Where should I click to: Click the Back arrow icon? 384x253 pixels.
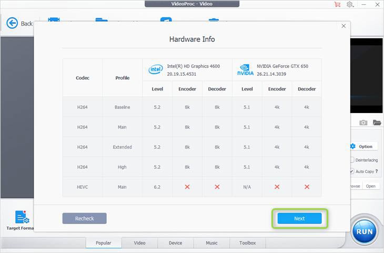(12, 23)
